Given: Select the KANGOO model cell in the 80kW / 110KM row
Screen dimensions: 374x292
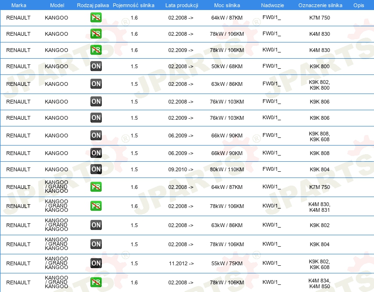Looking at the screenshot, I should click(x=56, y=169).
